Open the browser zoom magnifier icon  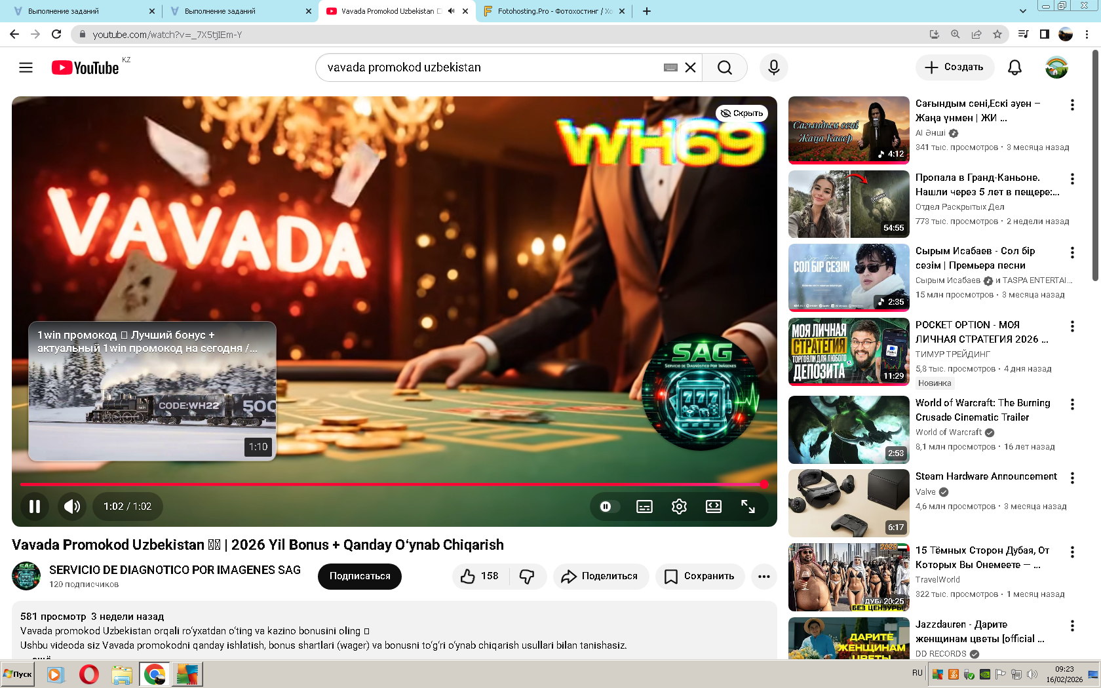[x=956, y=34]
